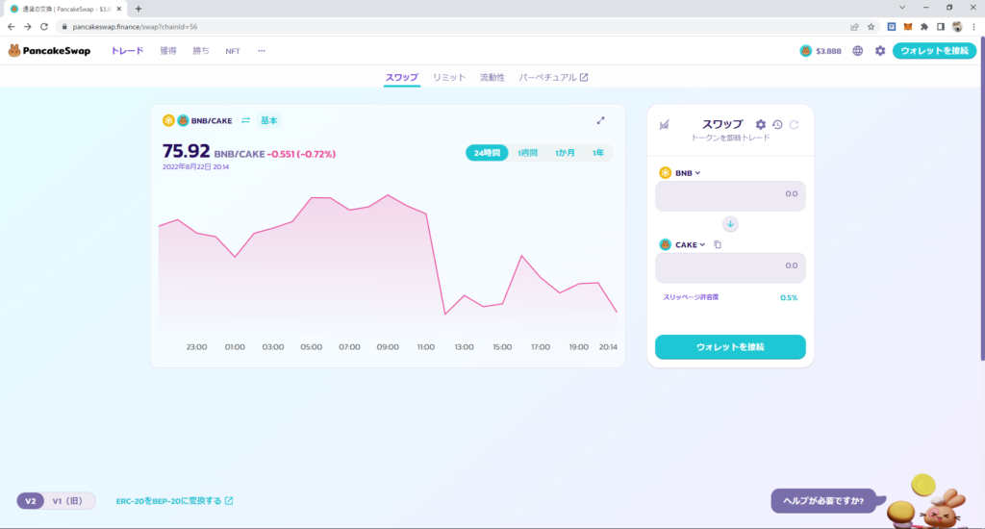Click the PancakeSwap logo
Image resolution: width=985 pixels, height=529 pixels.
[x=49, y=51]
